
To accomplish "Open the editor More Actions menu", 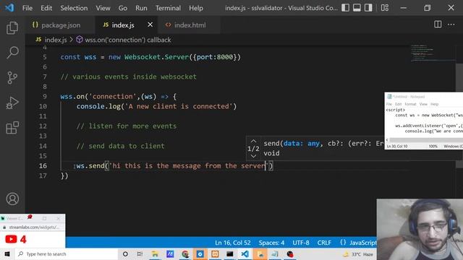I will pos(451,25).
